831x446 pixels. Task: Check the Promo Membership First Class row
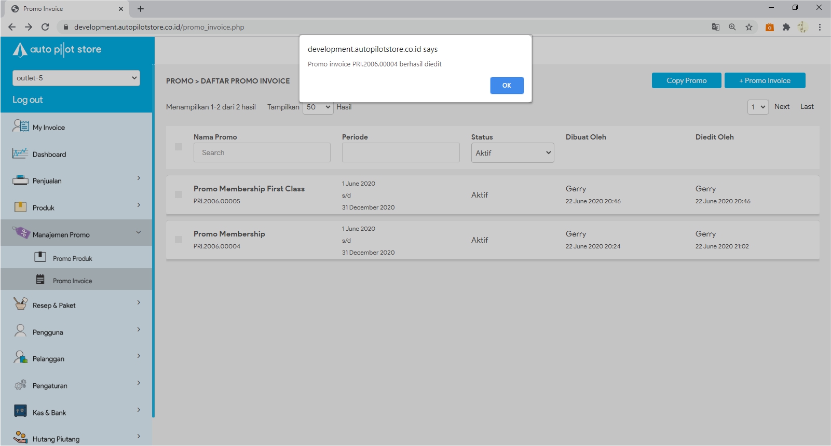pos(179,194)
